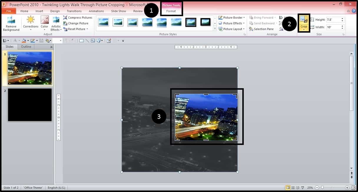The height and width of the screenshot is (192, 358).
Task: Click the 25% zoom level
Action: pyautogui.click(x=310, y=188)
